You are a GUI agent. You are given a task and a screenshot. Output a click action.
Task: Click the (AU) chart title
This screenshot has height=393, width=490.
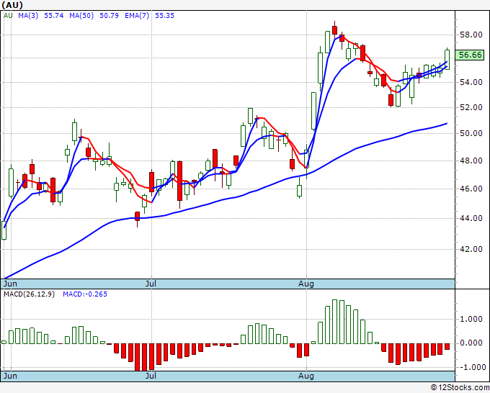[12, 5]
